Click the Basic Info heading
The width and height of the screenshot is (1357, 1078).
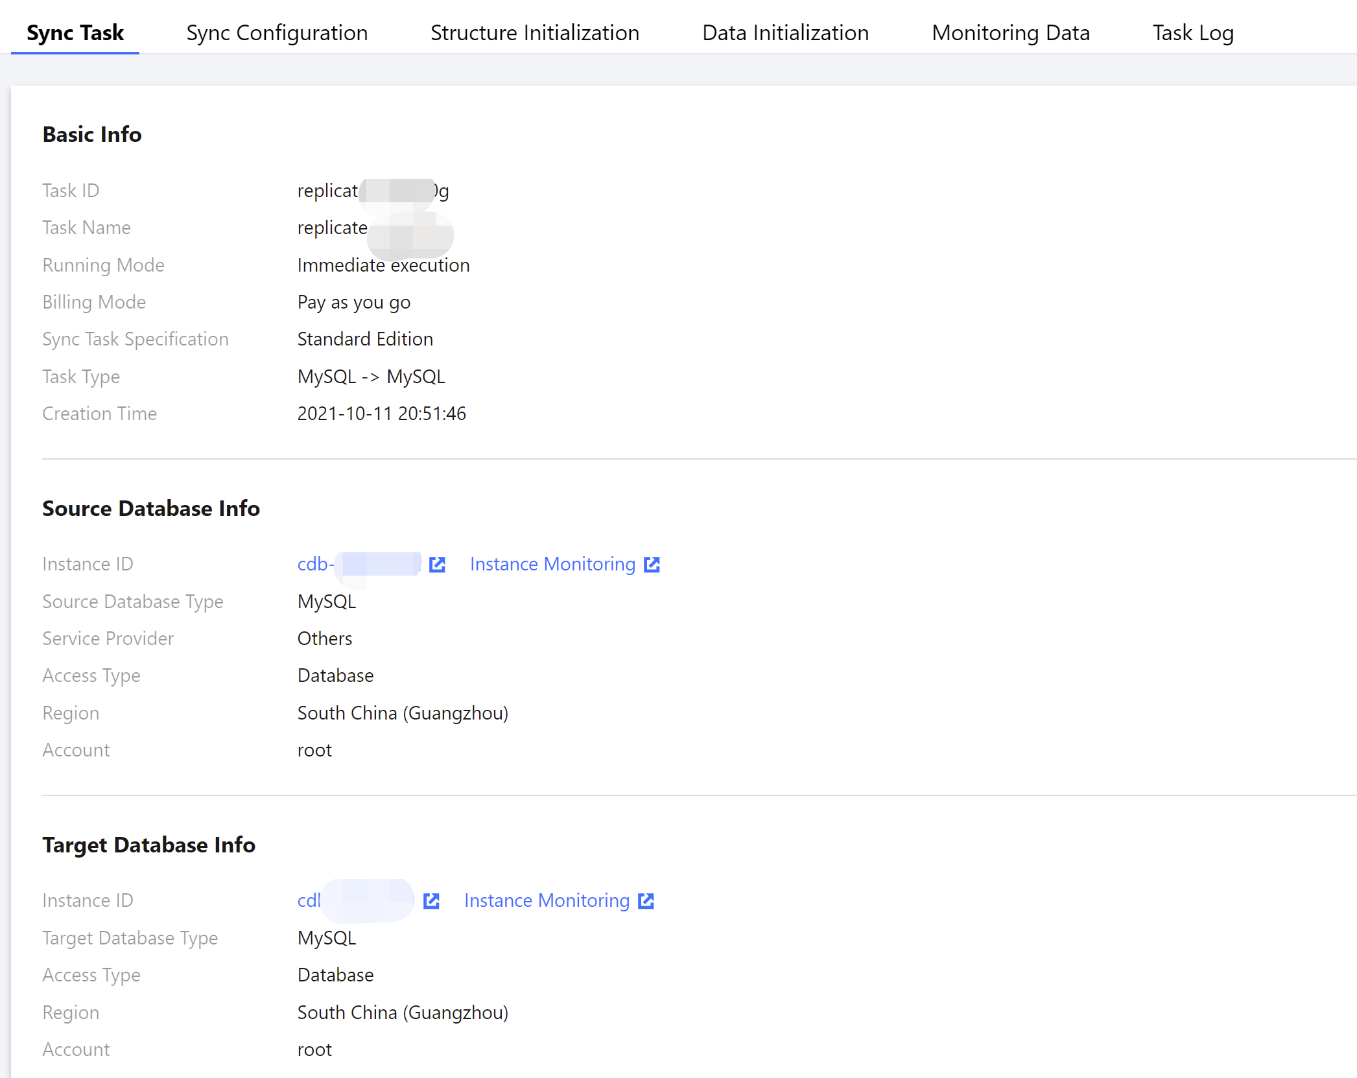point(92,135)
